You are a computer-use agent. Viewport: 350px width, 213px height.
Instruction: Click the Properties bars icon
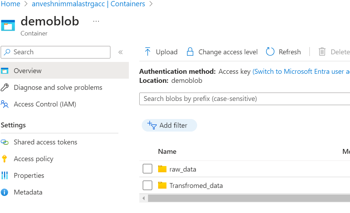click(x=5, y=175)
